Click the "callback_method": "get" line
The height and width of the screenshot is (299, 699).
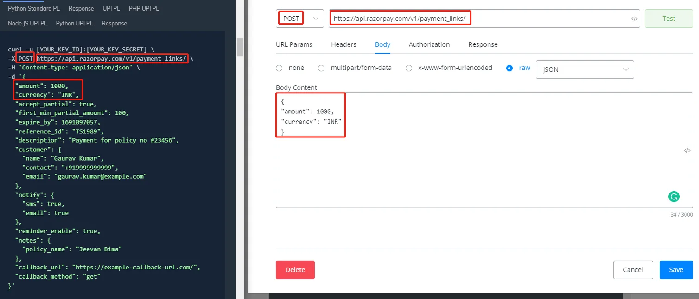57,276
